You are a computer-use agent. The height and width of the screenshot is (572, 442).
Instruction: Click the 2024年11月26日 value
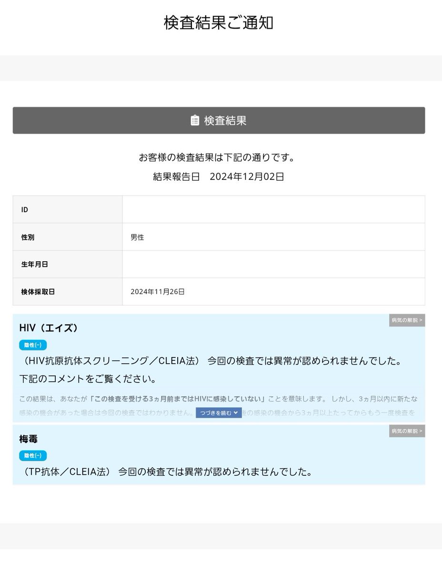(158, 292)
